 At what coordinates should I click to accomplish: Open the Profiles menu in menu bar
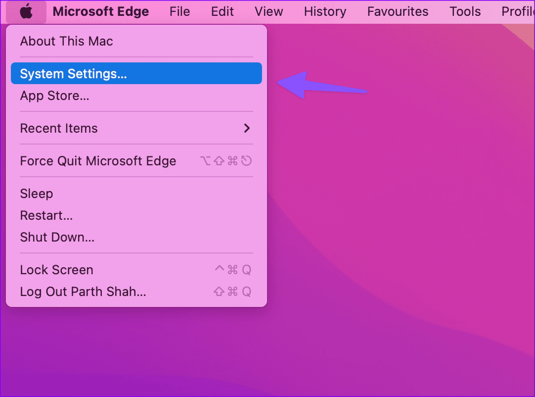click(x=518, y=11)
